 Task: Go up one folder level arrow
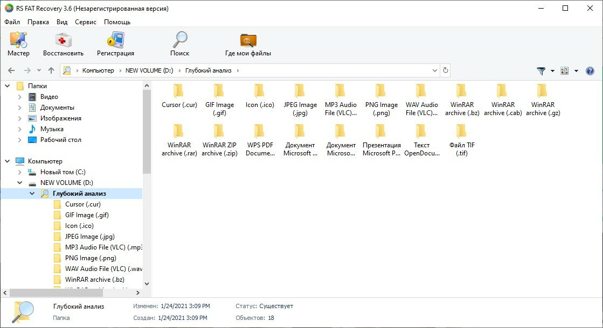point(51,70)
